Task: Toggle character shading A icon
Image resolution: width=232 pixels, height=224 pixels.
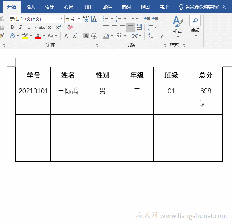Action: [x=86, y=36]
